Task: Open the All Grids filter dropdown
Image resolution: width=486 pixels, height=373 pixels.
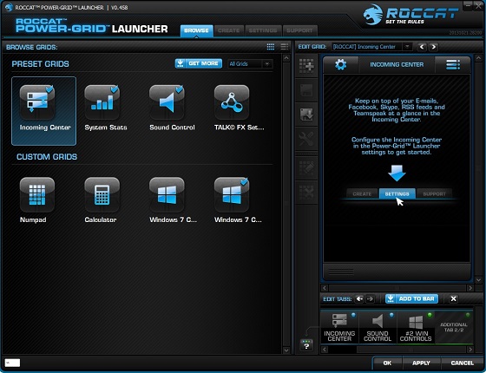Action: tap(250, 64)
